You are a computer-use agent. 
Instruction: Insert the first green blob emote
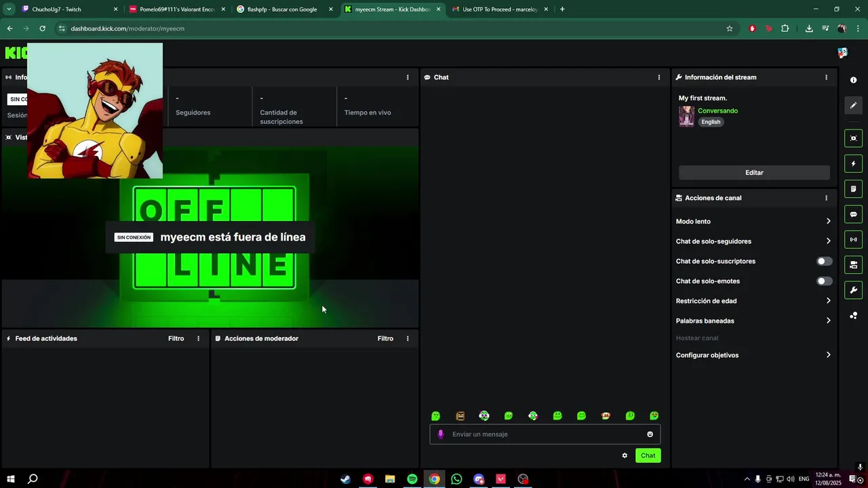[436, 416]
